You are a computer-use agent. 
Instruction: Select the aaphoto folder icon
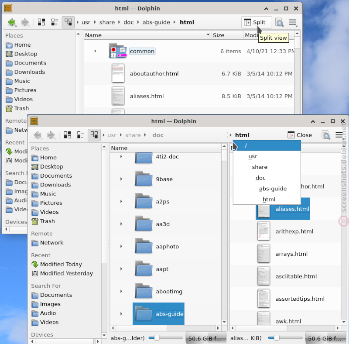[x=144, y=246]
